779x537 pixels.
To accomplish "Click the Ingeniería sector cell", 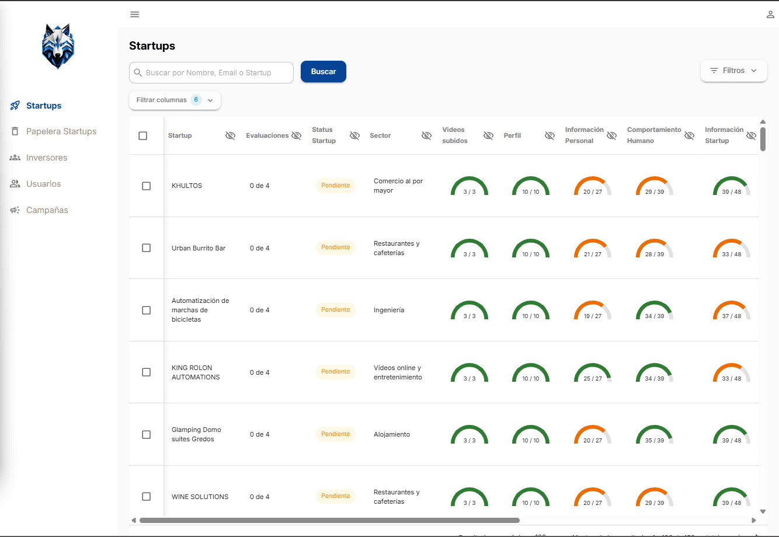I will point(389,310).
